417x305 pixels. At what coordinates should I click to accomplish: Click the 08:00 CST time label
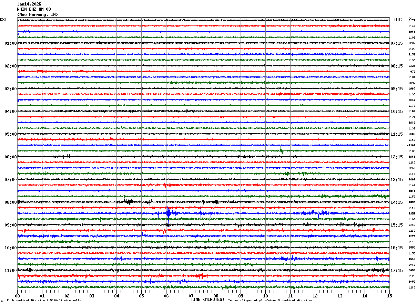pyautogui.click(x=11, y=202)
